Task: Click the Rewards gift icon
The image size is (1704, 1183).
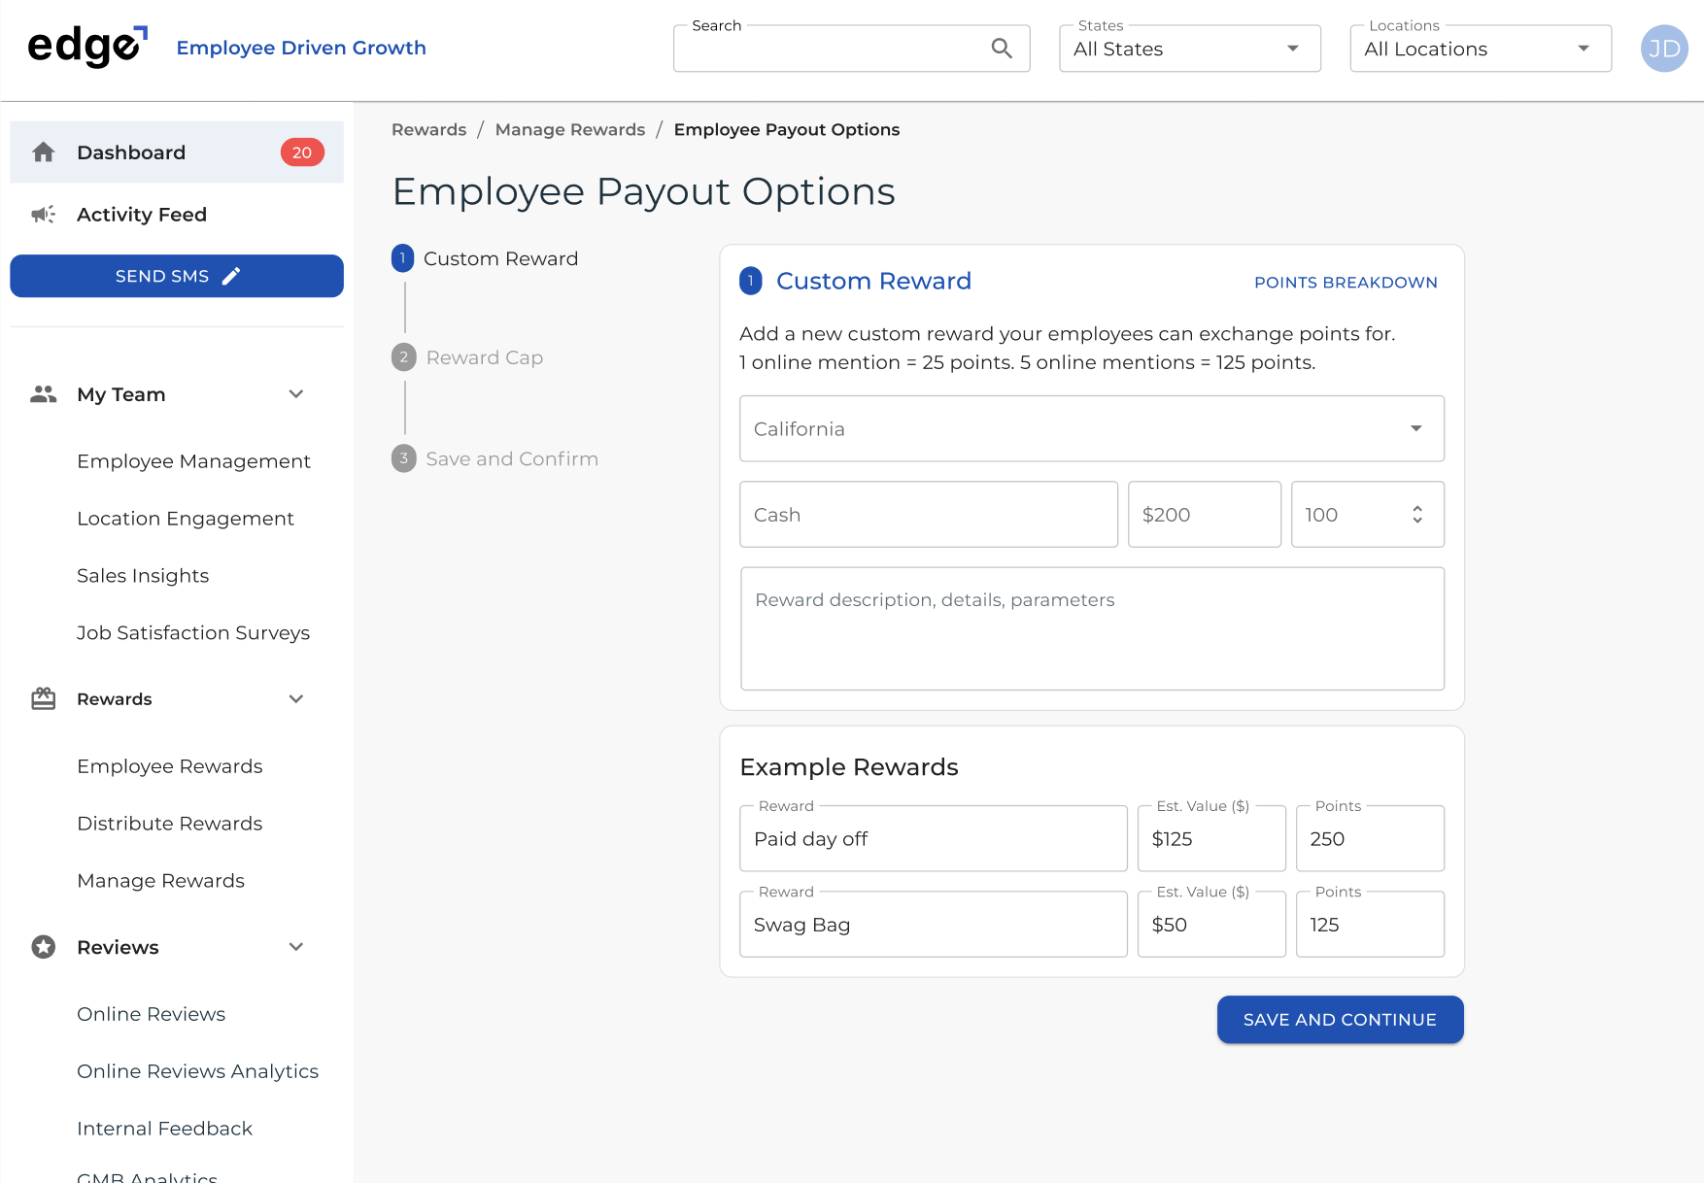Action: coord(44,699)
